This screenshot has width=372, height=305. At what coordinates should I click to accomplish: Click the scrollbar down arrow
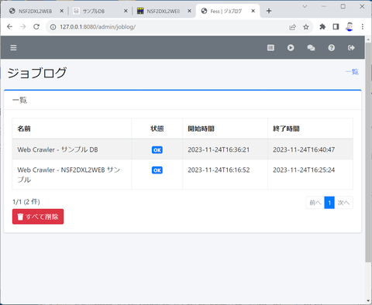click(368, 301)
